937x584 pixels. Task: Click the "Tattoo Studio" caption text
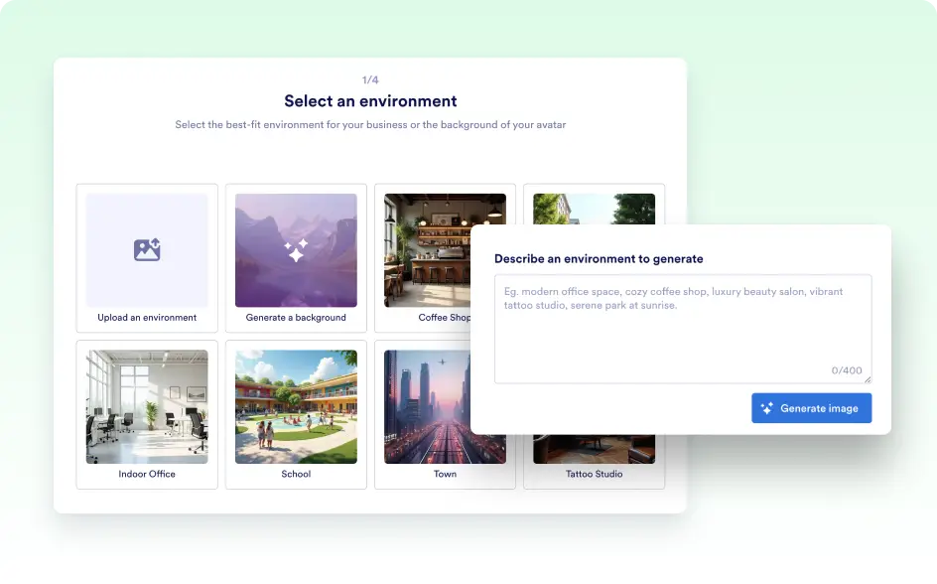coord(594,475)
